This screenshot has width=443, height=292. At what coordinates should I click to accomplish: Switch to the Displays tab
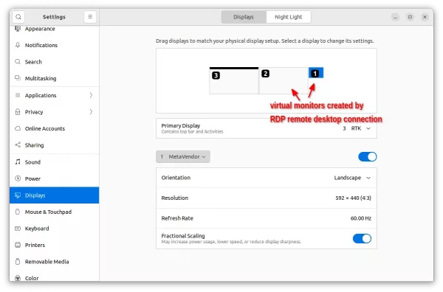pyautogui.click(x=244, y=17)
